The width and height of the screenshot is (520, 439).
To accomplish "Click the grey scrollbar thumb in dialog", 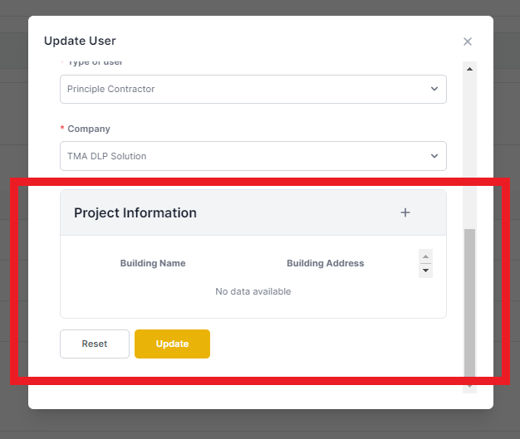I will click(x=469, y=303).
